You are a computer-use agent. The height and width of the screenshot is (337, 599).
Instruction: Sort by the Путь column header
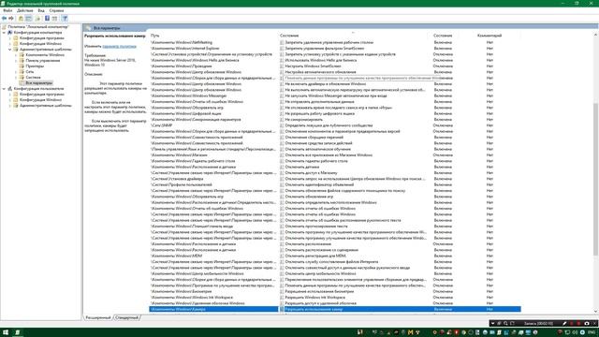tap(154, 36)
